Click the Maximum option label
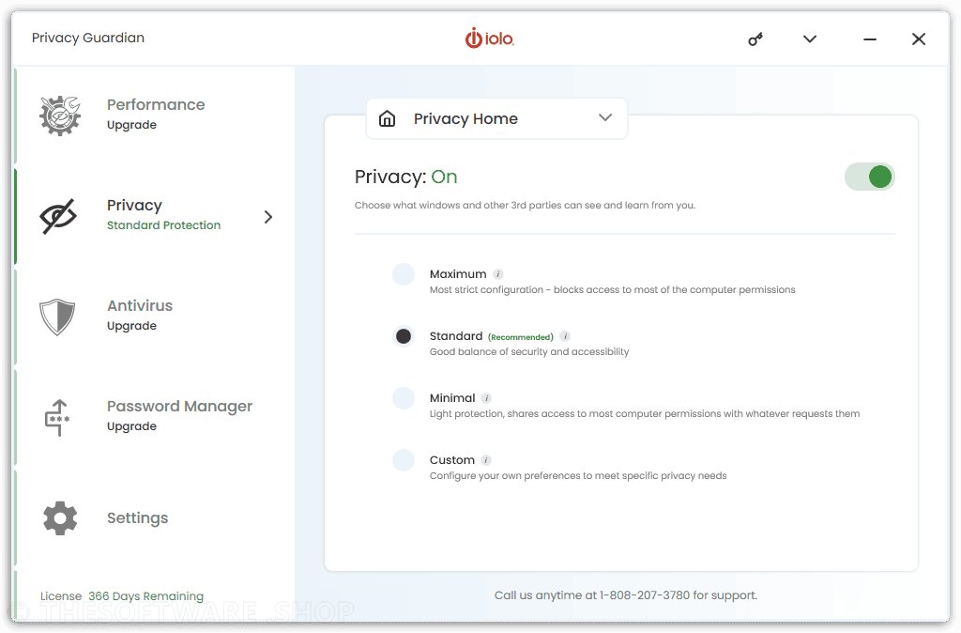This screenshot has width=961, height=633. 458,274
